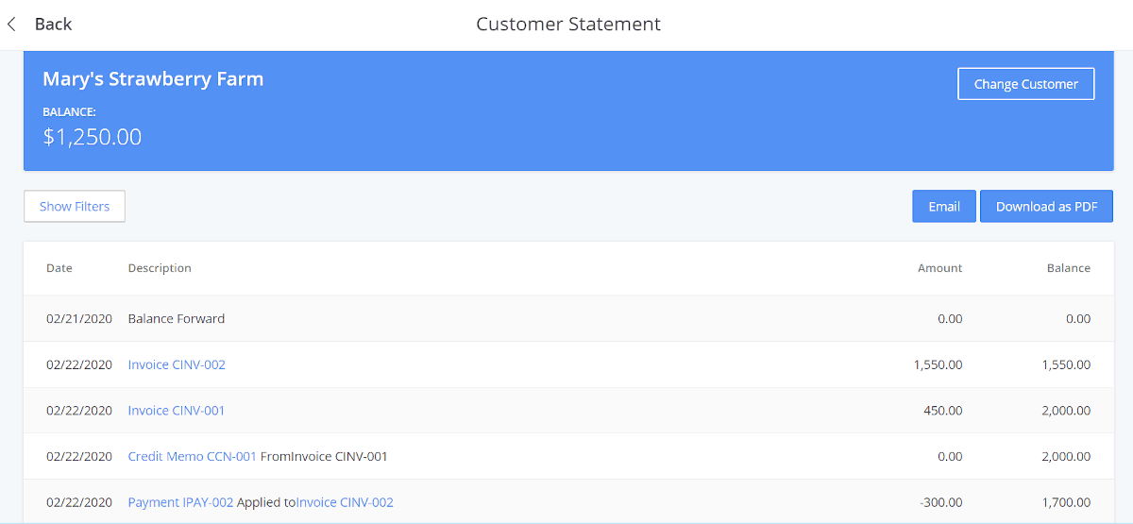Select the Balance Forward row

click(x=568, y=318)
